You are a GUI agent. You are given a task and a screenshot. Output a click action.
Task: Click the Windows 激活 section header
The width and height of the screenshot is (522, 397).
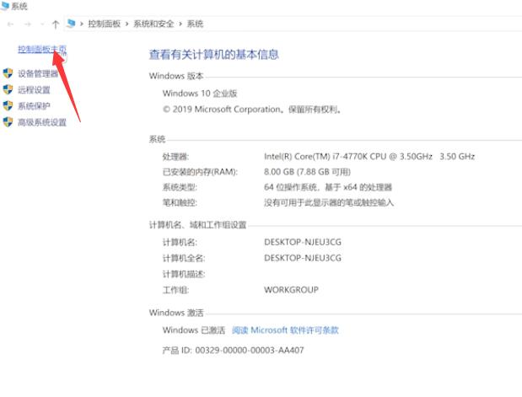[176, 313]
